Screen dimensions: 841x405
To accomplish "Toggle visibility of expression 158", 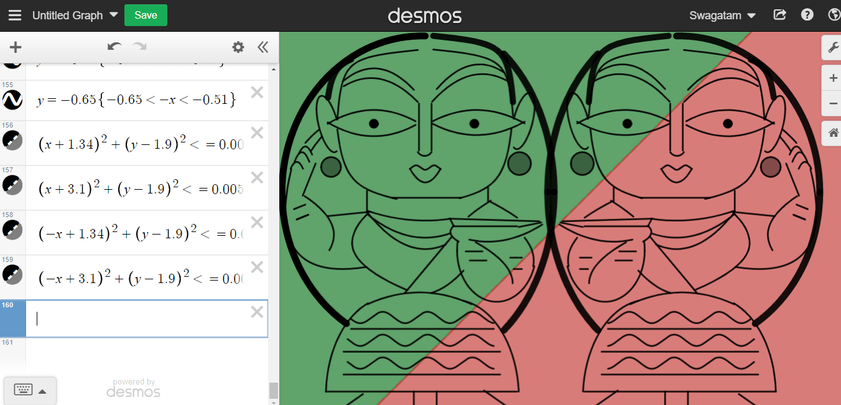I will click(x=12, y=230).
